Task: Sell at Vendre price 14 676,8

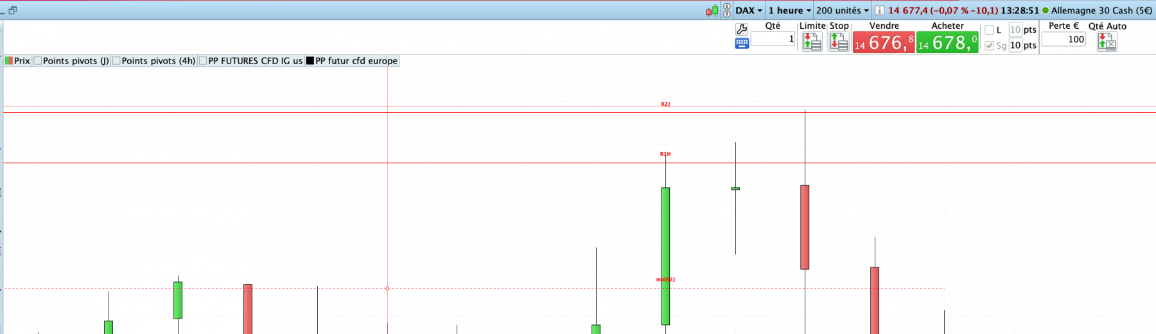Action: pyautogui.click(x=884, y=42)
